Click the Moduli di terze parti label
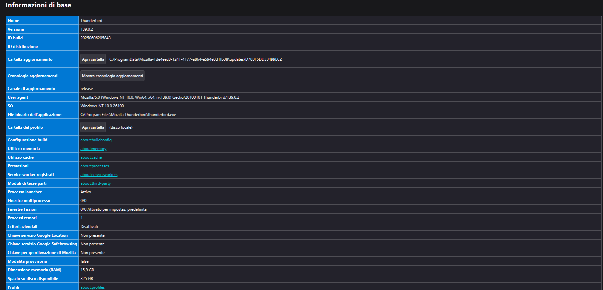 point(27,183)
